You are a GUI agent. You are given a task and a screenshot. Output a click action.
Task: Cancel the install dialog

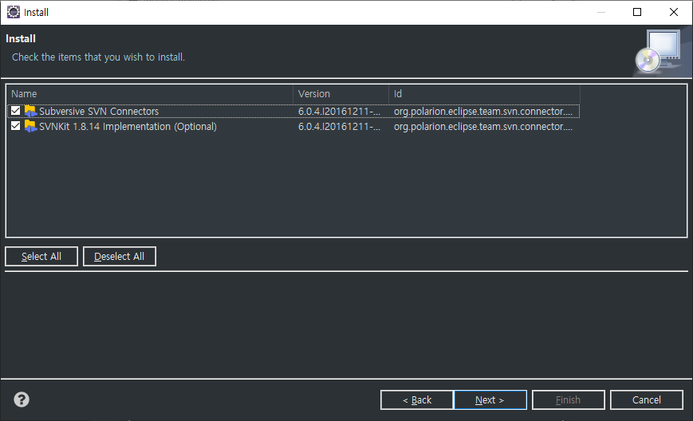pos(647,399)
